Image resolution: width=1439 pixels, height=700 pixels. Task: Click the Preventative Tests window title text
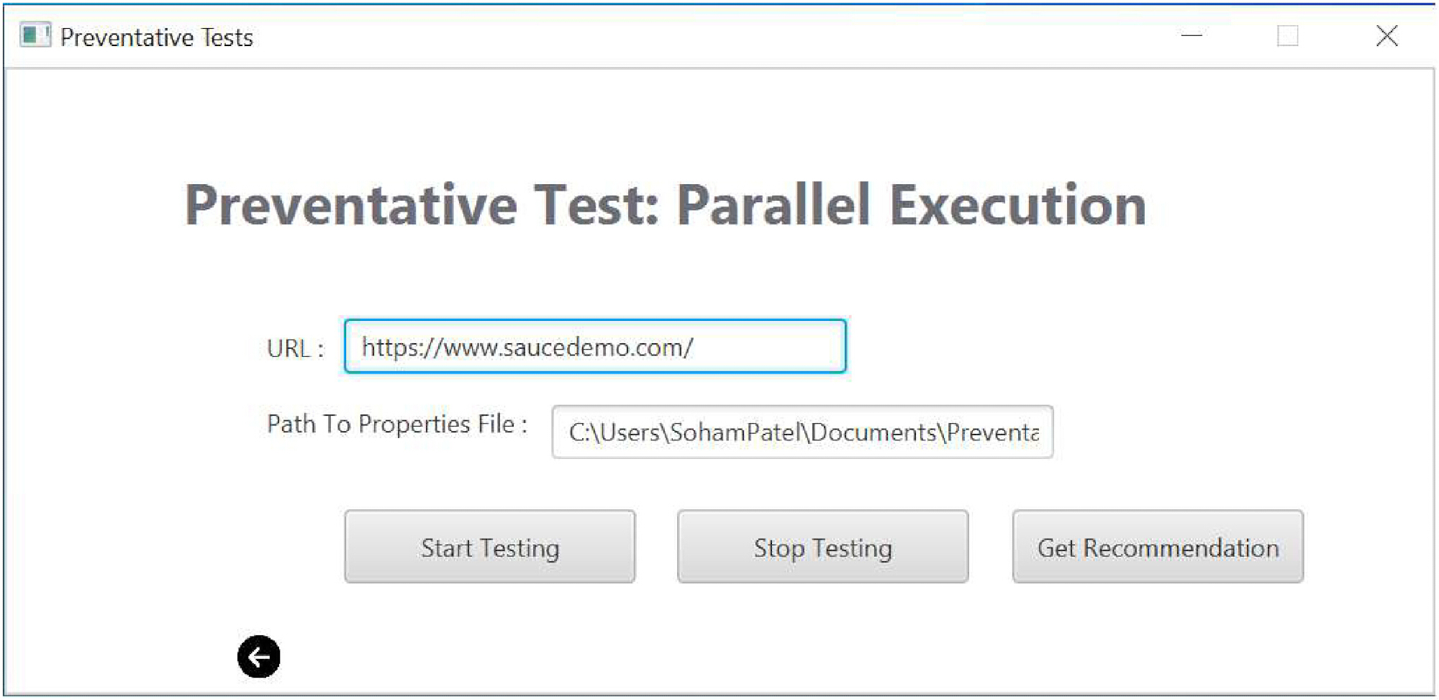(157, 37)
